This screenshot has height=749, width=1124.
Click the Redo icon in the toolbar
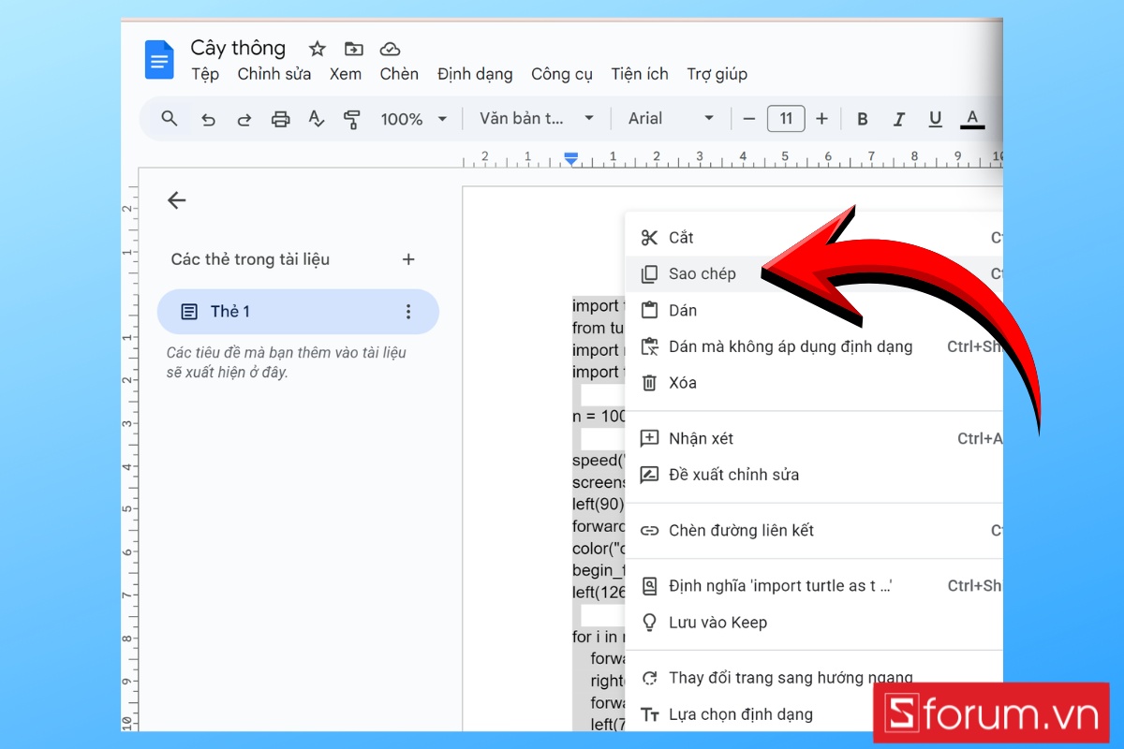tap(244, 119)
